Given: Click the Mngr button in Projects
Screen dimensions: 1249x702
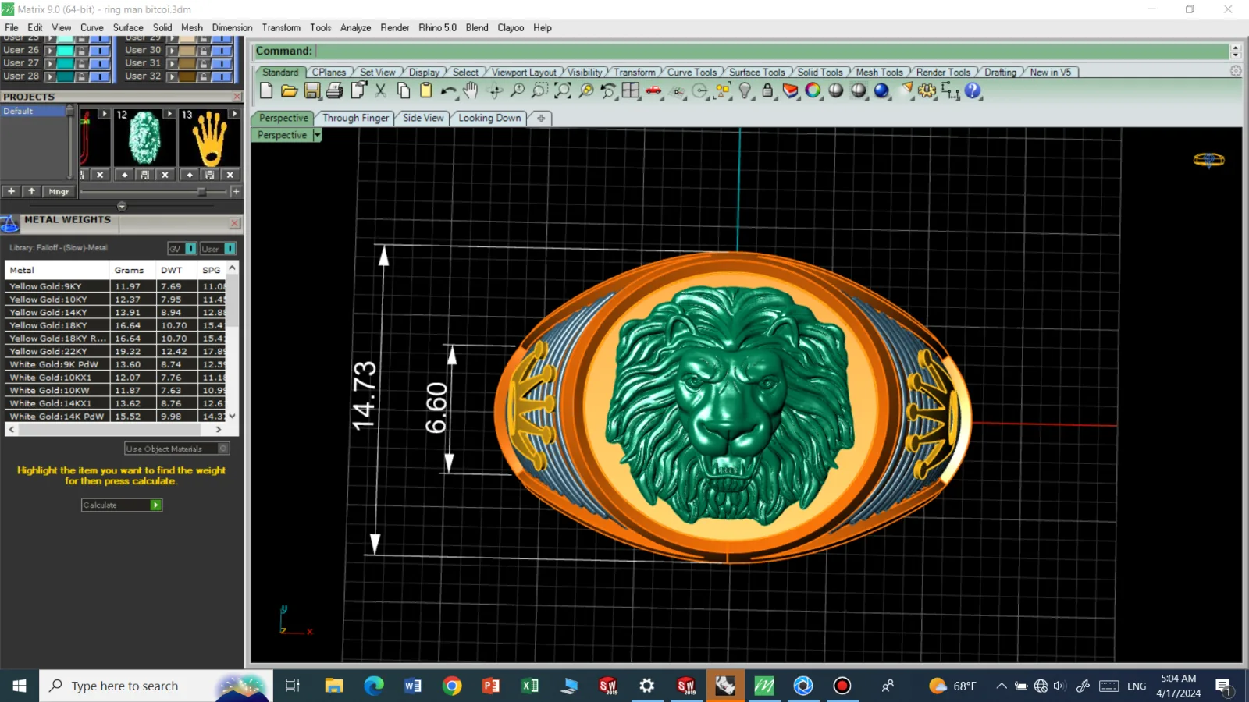Looking at the screenshot, I should (x=59, y=191).
